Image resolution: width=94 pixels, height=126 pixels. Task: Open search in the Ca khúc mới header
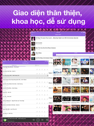click(47, 63)
